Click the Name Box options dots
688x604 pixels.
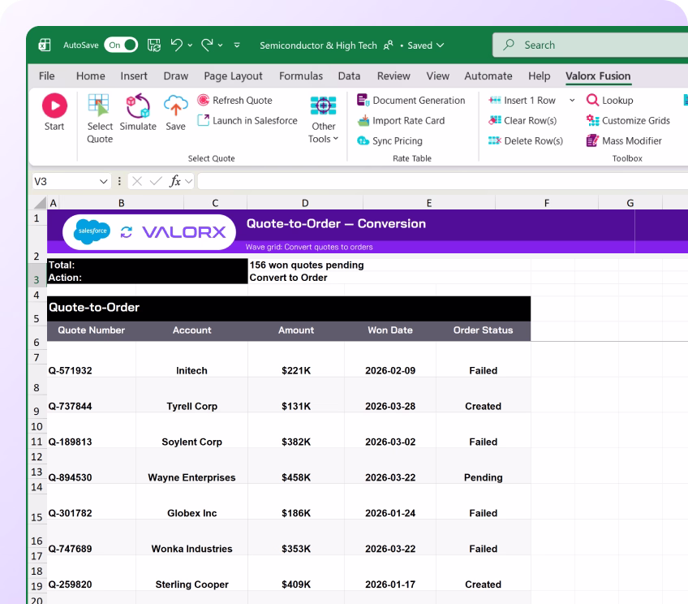[119, 181]
